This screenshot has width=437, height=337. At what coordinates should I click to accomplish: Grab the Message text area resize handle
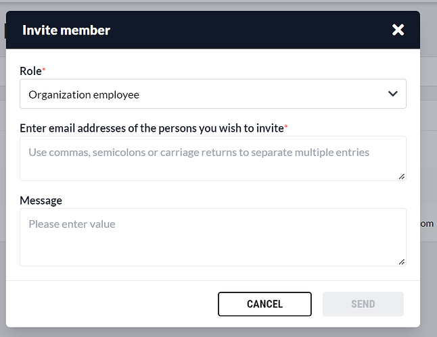point(402,261)
